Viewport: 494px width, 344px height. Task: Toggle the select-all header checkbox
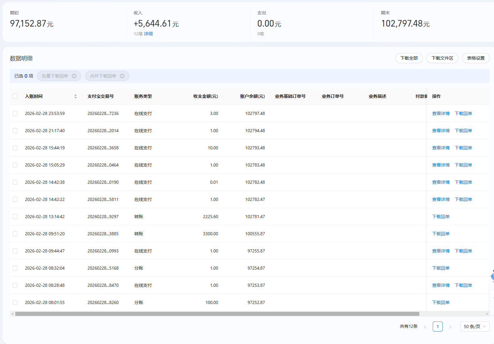[15, 96]
